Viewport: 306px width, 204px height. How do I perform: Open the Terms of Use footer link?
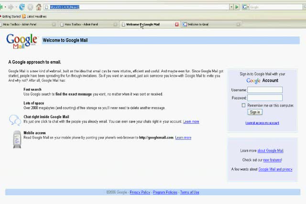click(189, 193)
